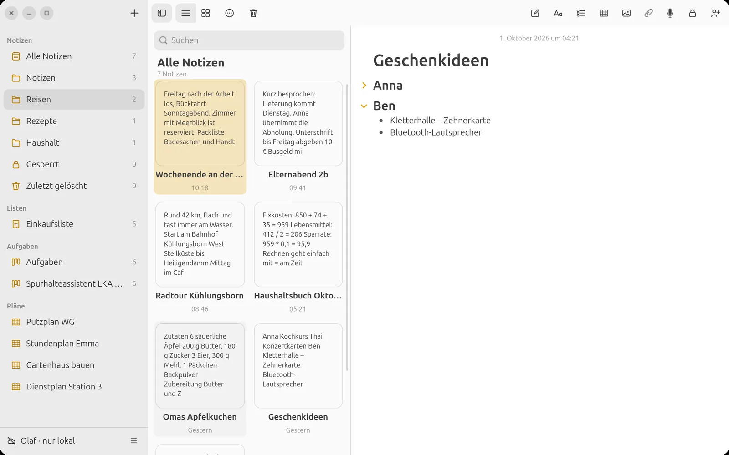Open the Gesperrt folder
Screen dimensions: 729x455
[x=74, y=164]
